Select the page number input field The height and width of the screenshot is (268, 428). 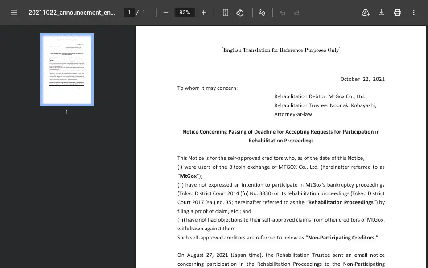(129, 13)
